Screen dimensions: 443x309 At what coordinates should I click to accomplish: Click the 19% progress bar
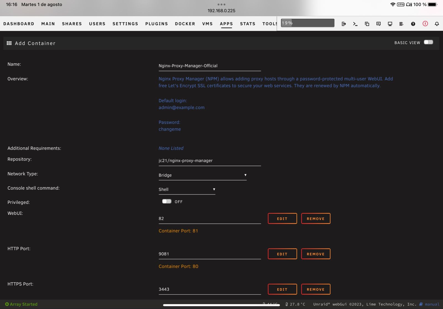(308, 23)
